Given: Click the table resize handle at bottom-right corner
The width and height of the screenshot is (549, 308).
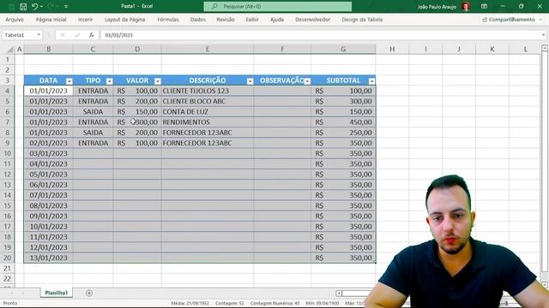Looking at the screenshot, I should (376, 263).
